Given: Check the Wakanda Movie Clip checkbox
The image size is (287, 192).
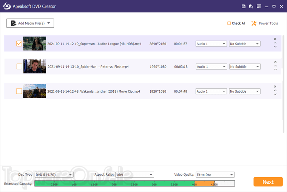Looking at the screenshot, I should [x=19, y=91].
